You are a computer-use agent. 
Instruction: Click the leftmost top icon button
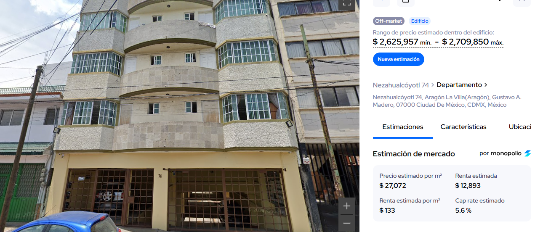click(381, 2)
